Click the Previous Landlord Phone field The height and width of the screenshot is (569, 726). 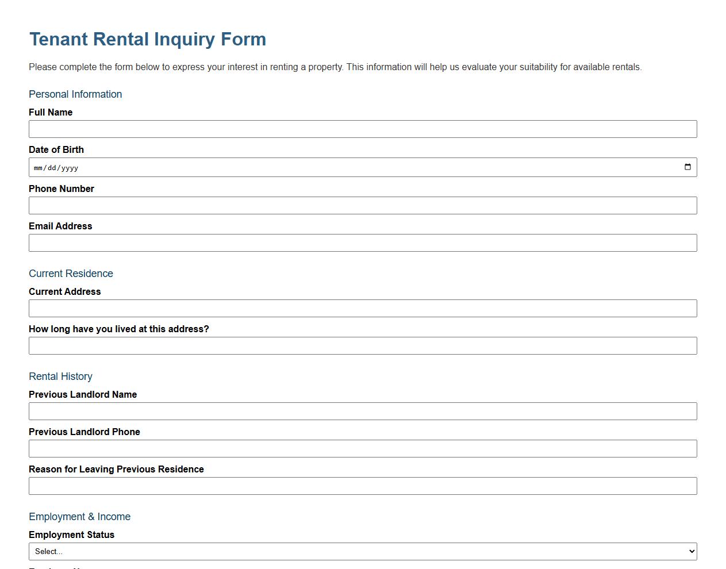click(x=363, y=448)
